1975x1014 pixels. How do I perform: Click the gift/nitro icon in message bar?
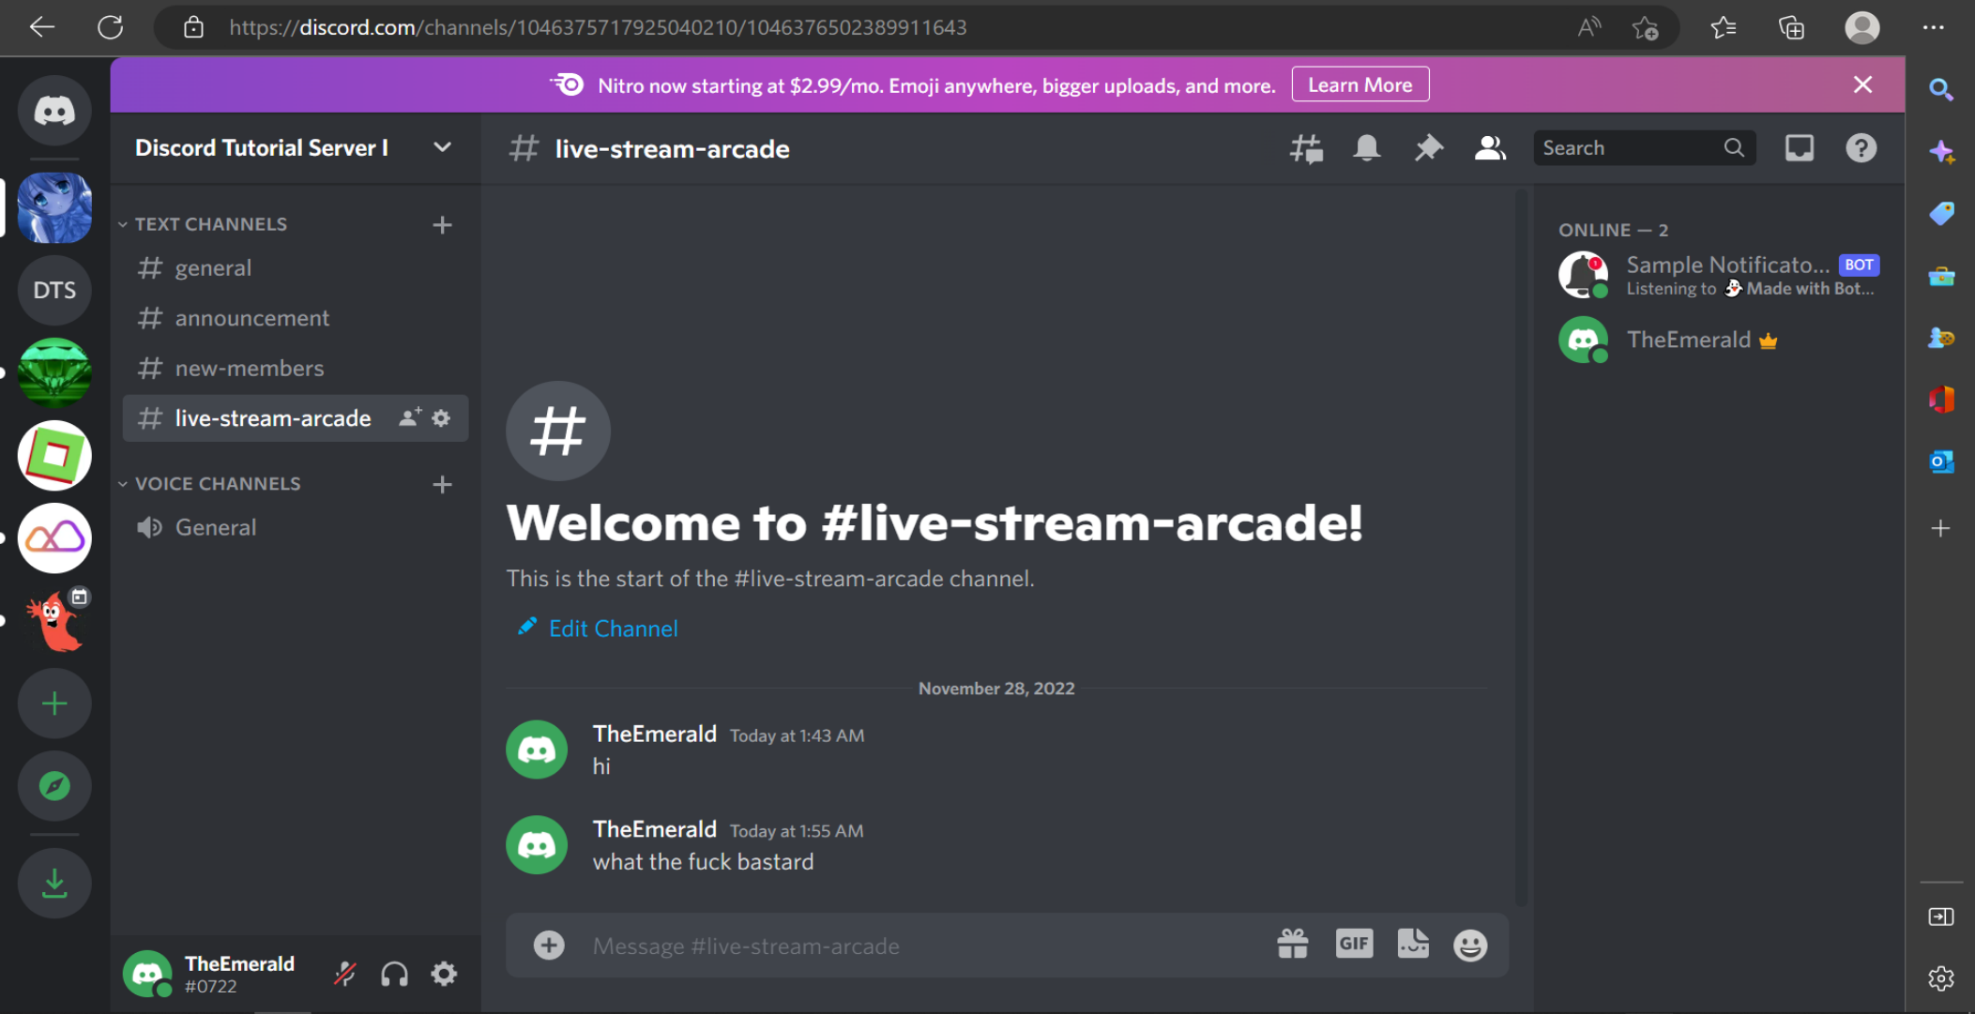(x=1292, y=946)
